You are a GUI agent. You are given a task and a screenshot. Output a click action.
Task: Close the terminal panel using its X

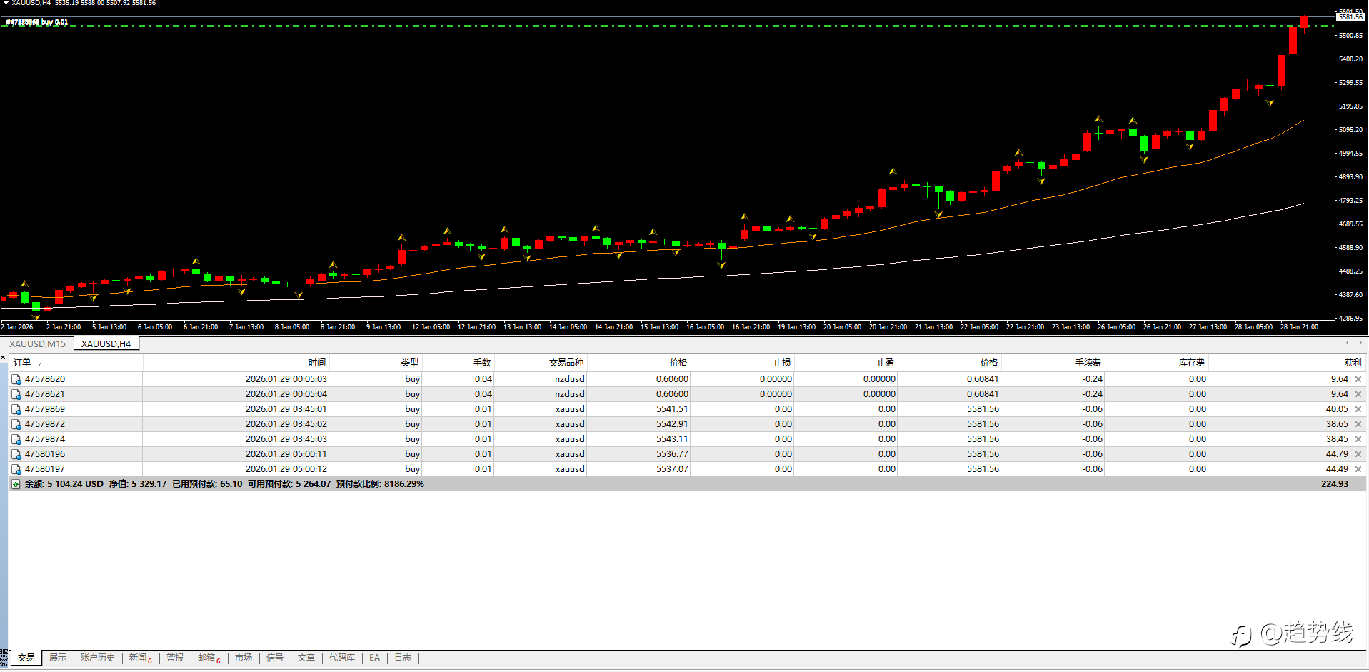tap(4, 357)
